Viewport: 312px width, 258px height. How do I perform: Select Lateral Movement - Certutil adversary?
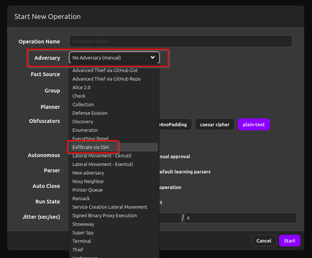tap(114, 156)
